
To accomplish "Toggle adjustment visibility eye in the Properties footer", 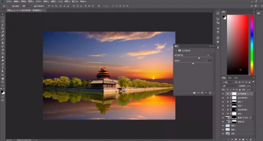I will pos(206,93).
